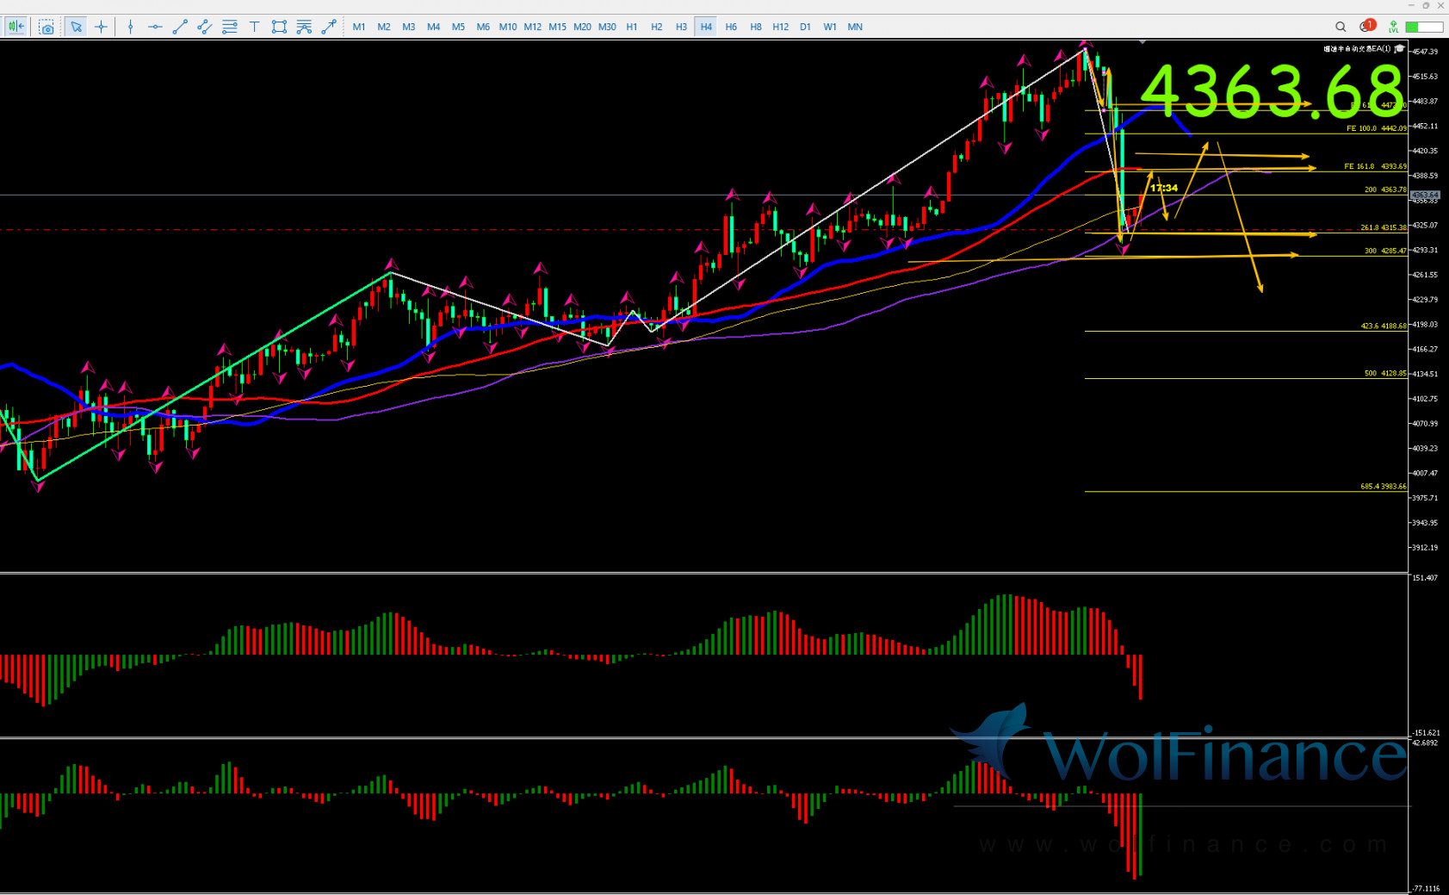Toggle chart auto-scroll shift button
Viewport: 1449px width, 895px height.
(15, 27)
